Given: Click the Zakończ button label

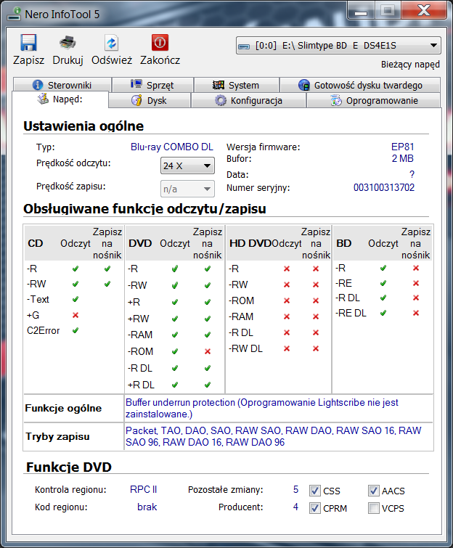Looking at the screenshot, I should (160, 60).
